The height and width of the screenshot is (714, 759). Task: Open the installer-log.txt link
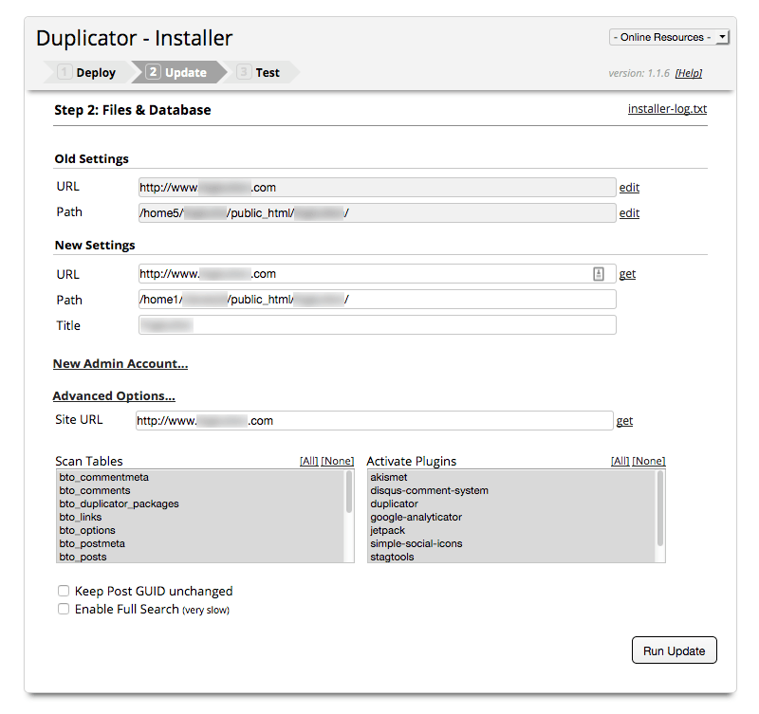(x=667, y=109)
